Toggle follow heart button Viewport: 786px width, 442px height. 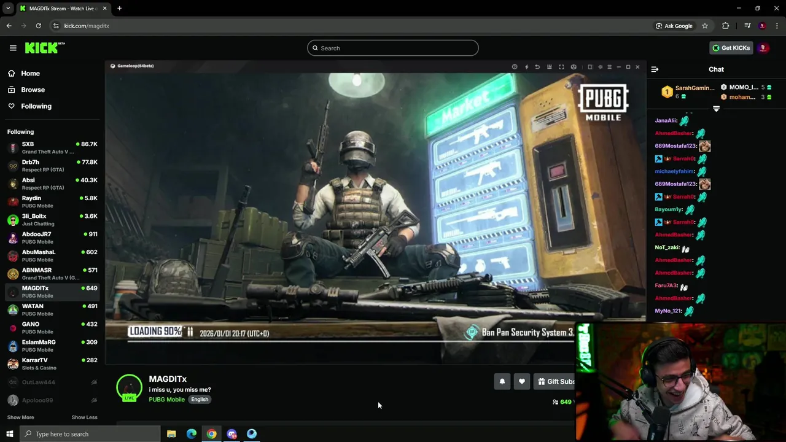click(521, 382)
